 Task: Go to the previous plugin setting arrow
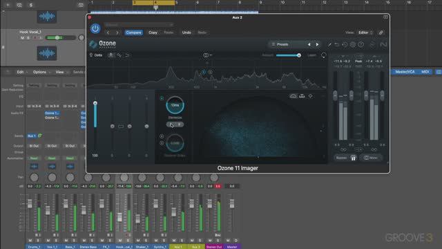(x=108, y=33)
